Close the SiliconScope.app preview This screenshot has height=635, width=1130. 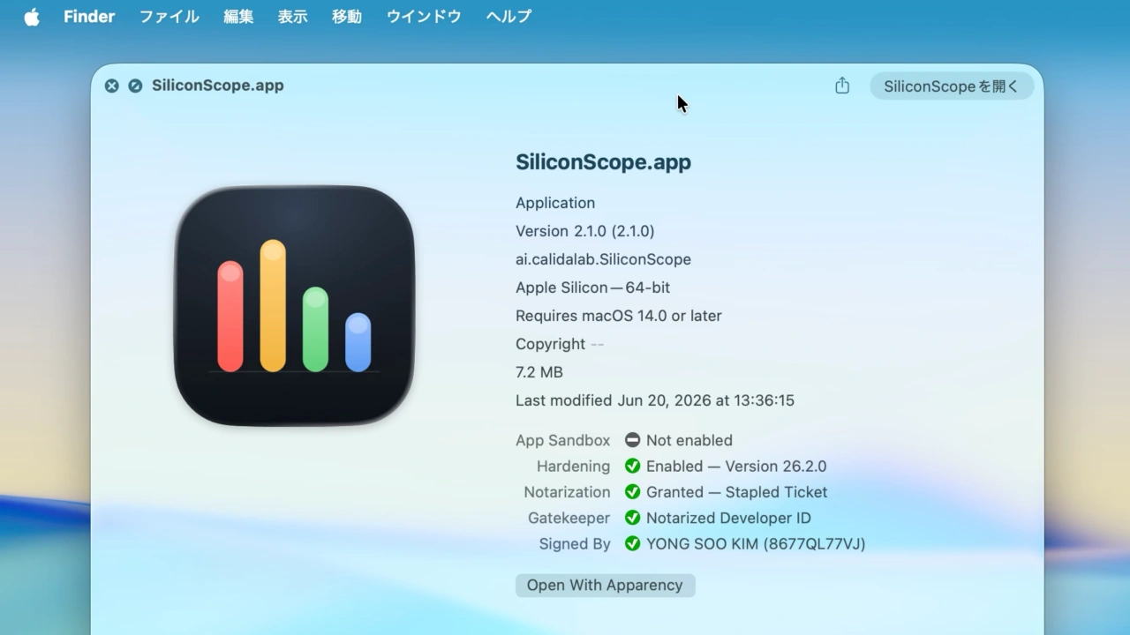(111, 86)
